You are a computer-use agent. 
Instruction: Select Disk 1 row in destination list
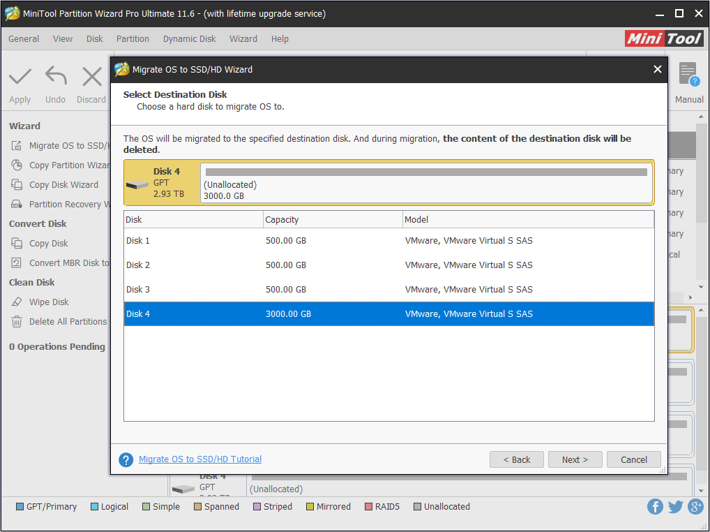389,241
